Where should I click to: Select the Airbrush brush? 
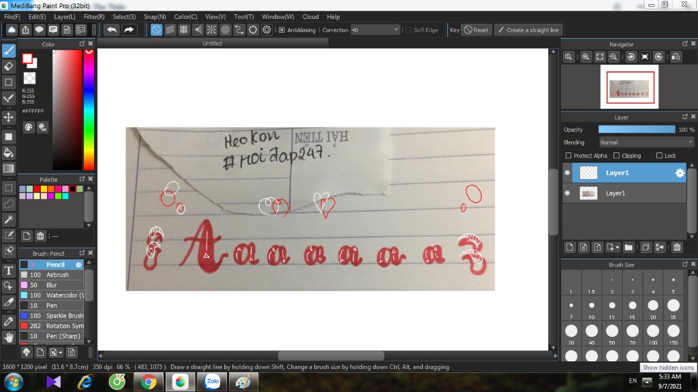[52, 275]
